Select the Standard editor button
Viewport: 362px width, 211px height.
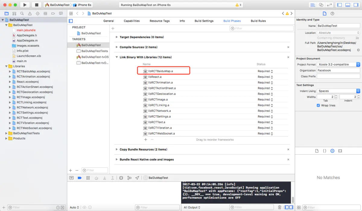click(313, 5)
